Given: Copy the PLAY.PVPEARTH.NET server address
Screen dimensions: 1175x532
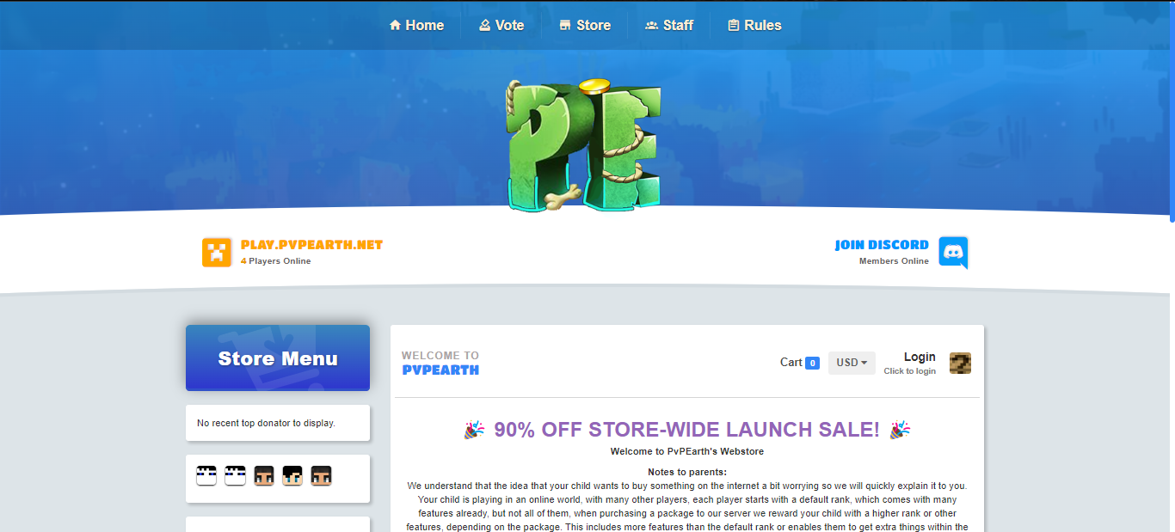Looking at the screenshot, I should pos(311,245).
